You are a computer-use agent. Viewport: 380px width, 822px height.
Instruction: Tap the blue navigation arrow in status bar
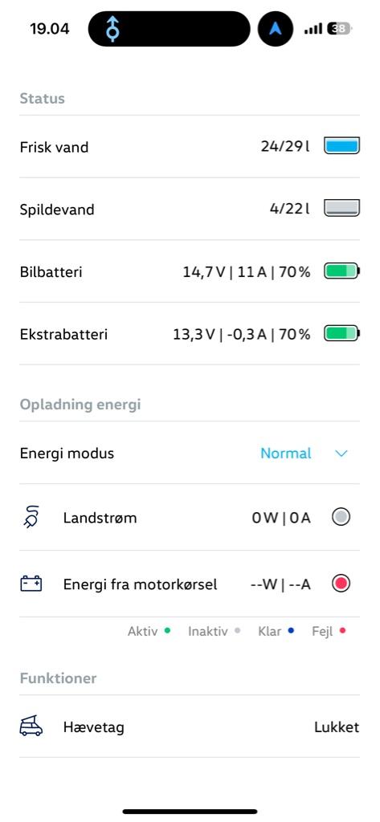click(276, 29)
